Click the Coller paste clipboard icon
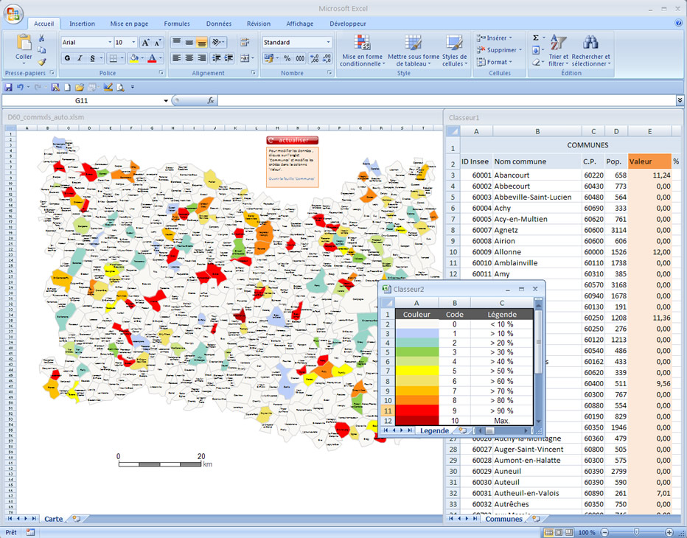 (24, 43)
